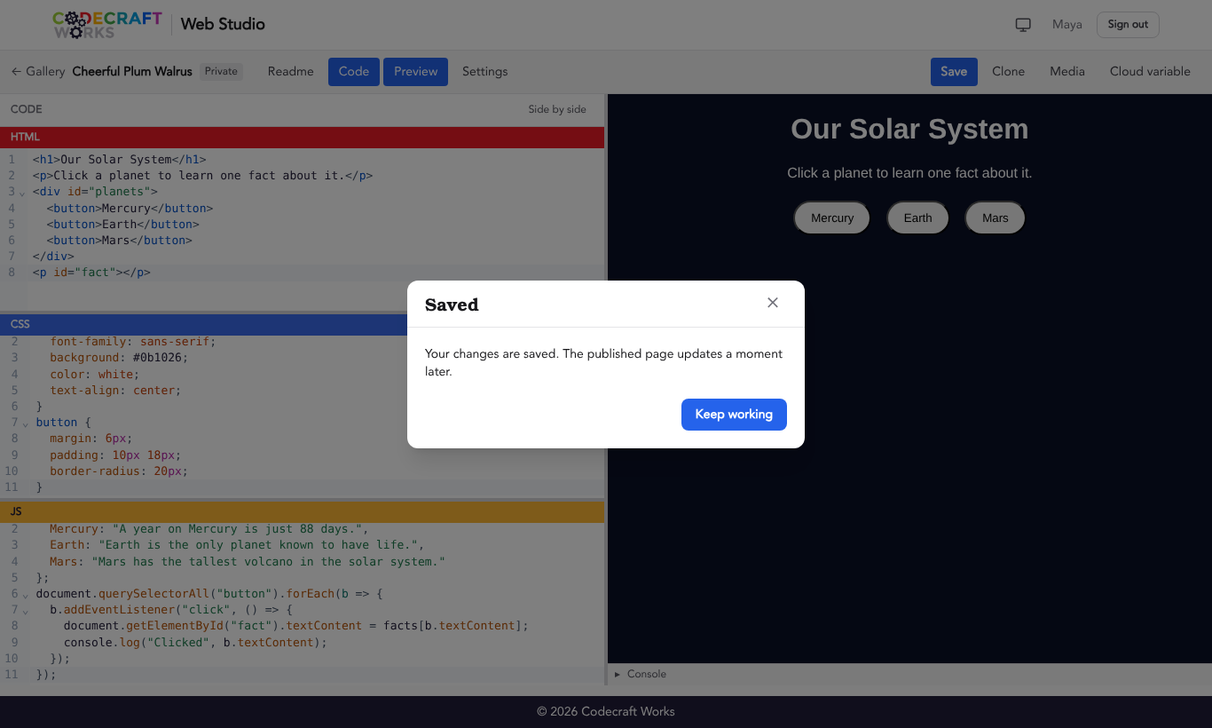Fold HTML line 3 div block

point(24,193)
